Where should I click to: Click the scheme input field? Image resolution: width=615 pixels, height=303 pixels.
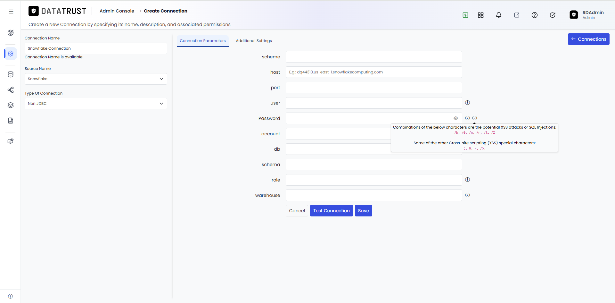374,57
